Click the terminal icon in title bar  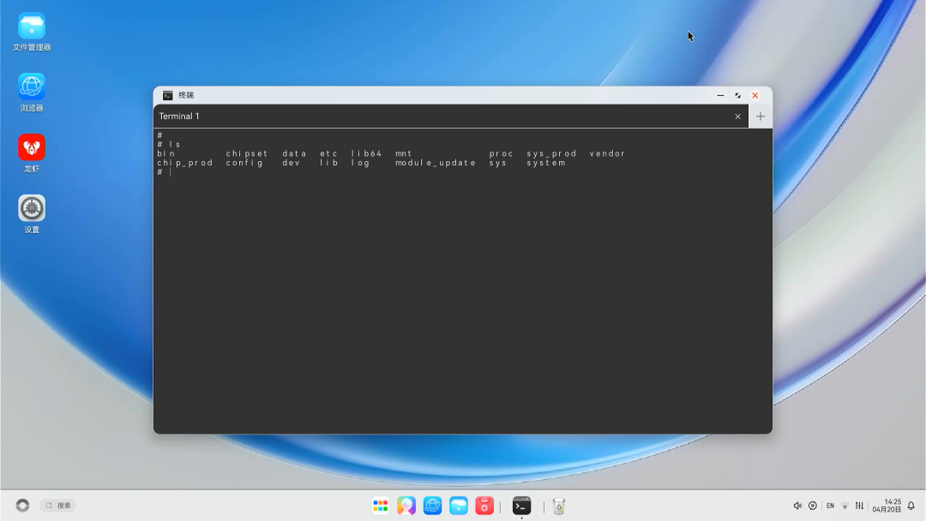168,95
